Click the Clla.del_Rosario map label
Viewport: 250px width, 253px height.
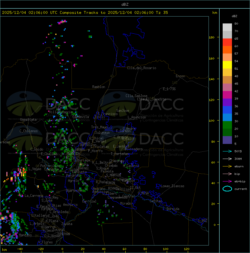point(142,68)
